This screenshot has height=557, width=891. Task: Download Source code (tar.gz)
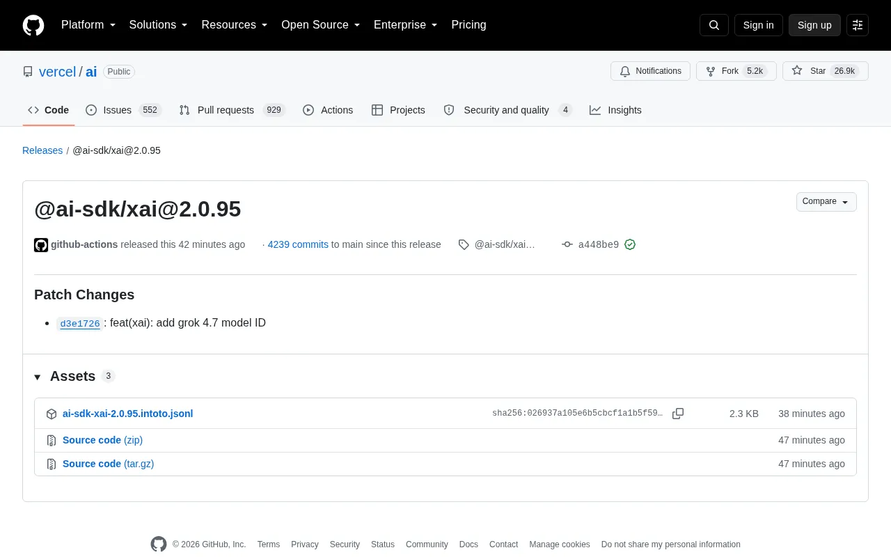click(108, 464)
